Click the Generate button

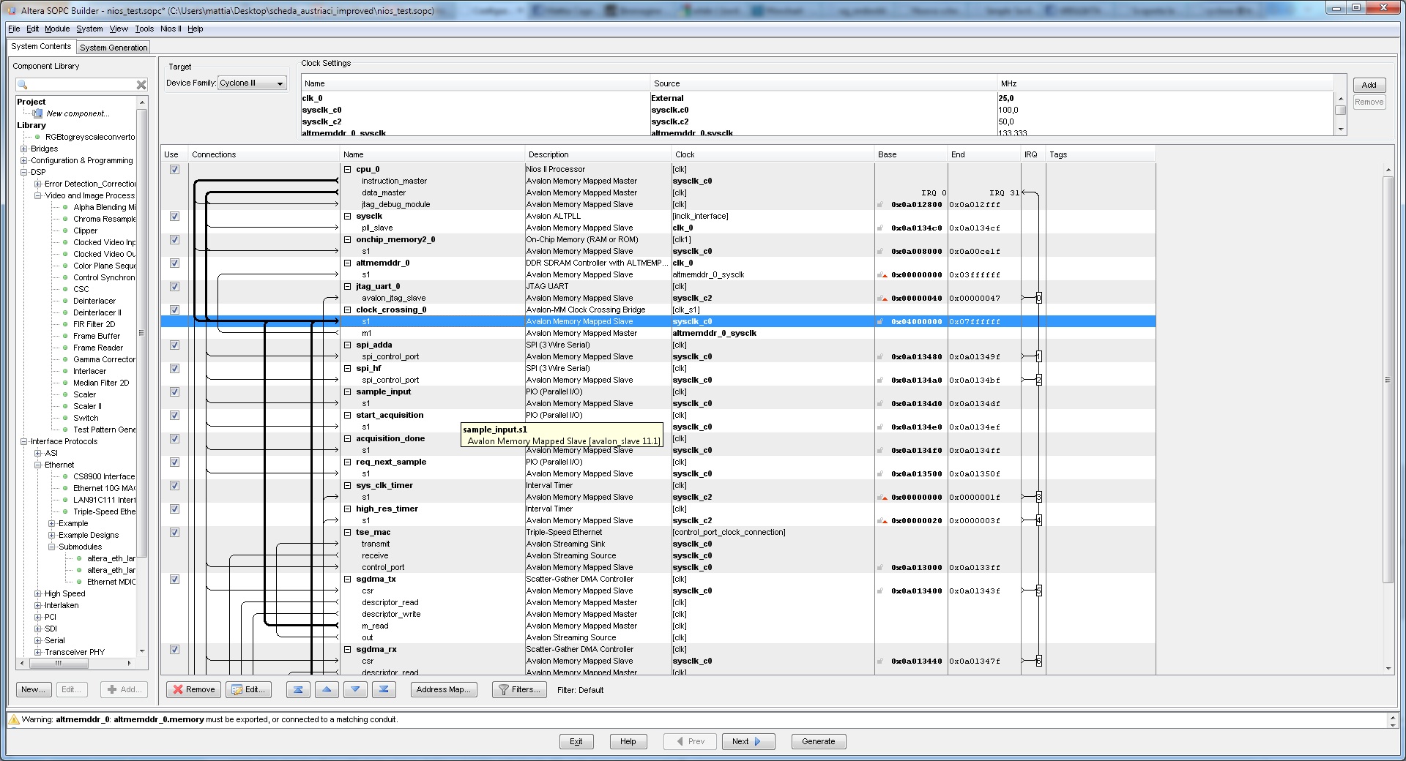click(818, 741)
